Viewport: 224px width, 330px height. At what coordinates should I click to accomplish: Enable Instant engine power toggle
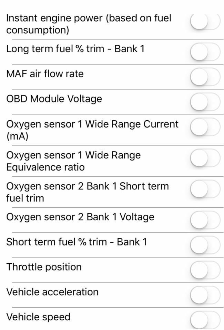click(x=205, y=22)
